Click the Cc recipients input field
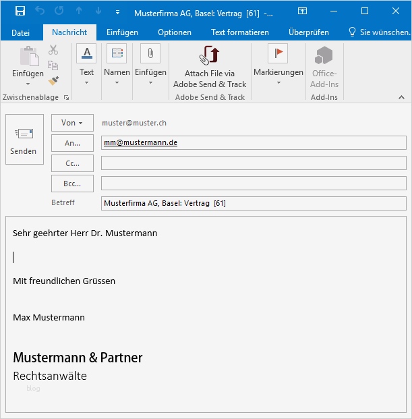This screenshot has width=412, height=419. 254,163
